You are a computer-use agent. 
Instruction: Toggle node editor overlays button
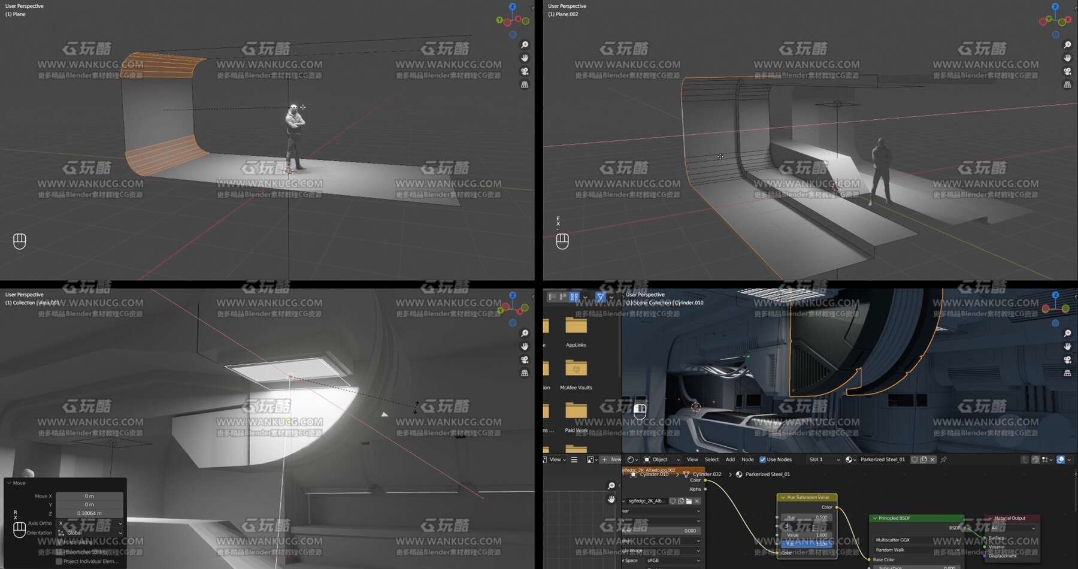pos(1061,460)
